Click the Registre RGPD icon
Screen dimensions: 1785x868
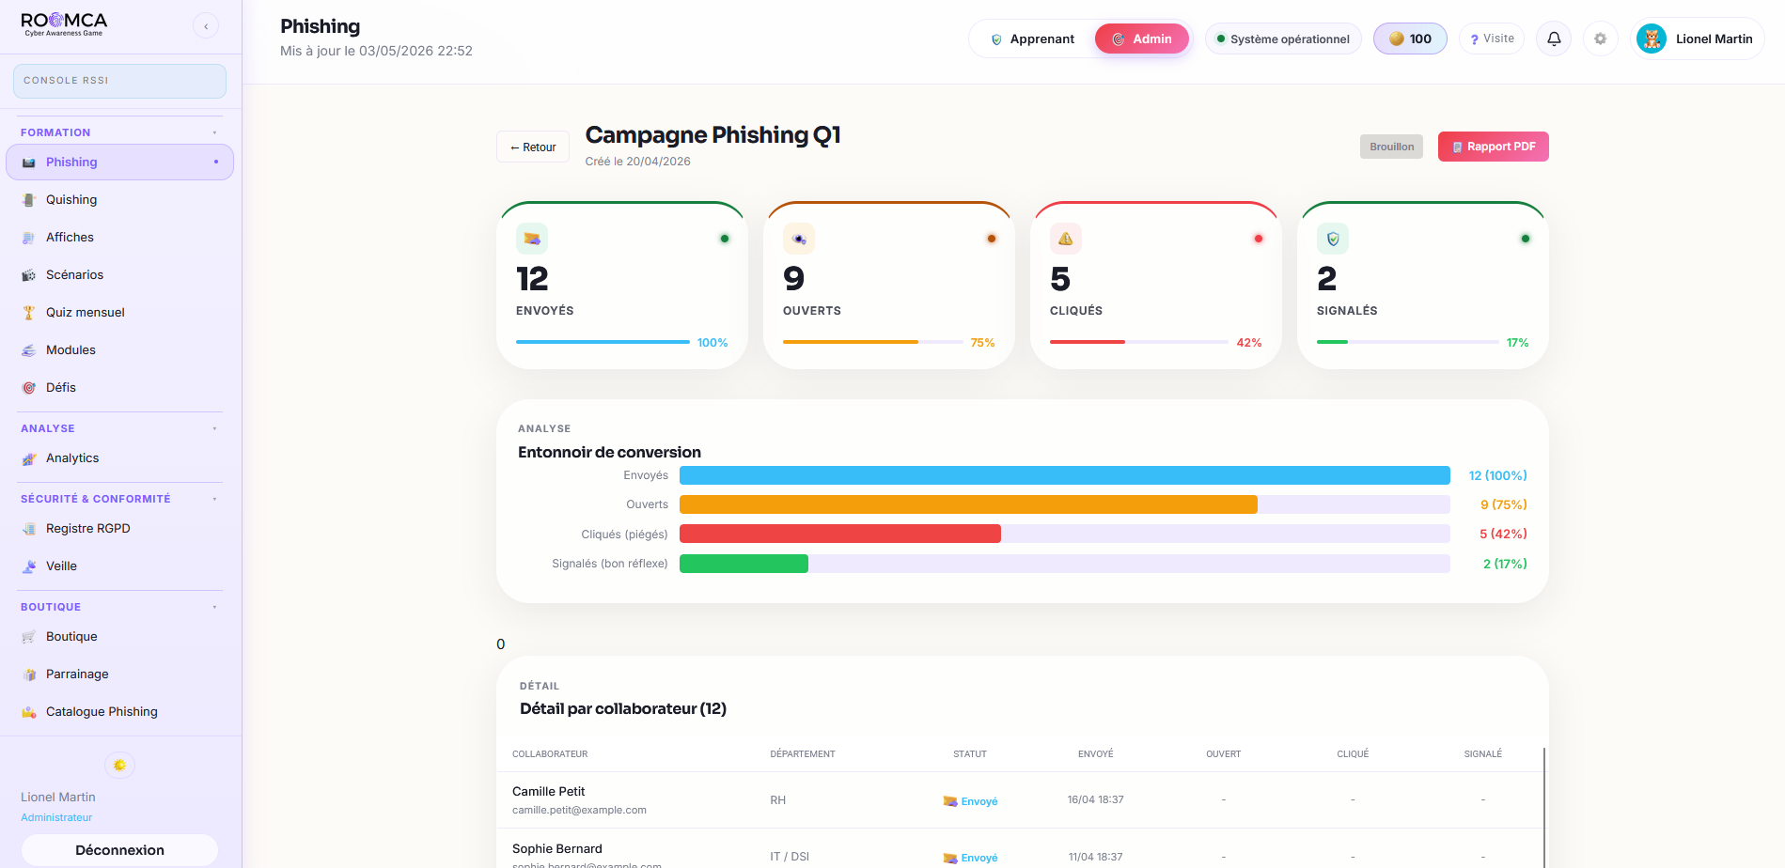pyautogui.click(x=29, y=529)
